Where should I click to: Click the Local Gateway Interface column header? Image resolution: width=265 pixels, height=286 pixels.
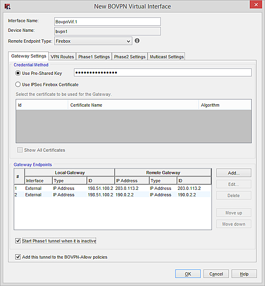tap(38, 180)
